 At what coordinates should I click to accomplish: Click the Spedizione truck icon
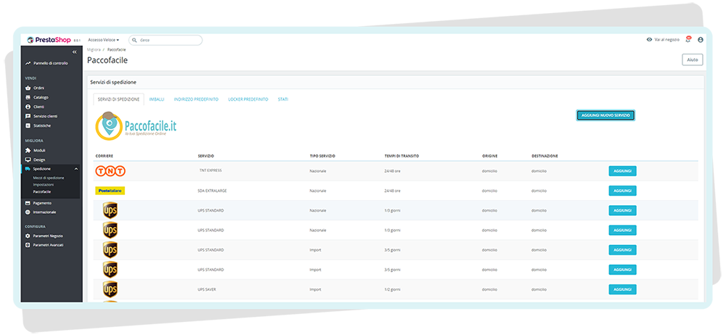click(x=28, y=169)
